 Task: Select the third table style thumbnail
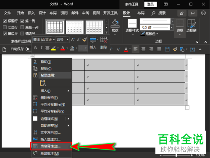click(x=94, y=27)
